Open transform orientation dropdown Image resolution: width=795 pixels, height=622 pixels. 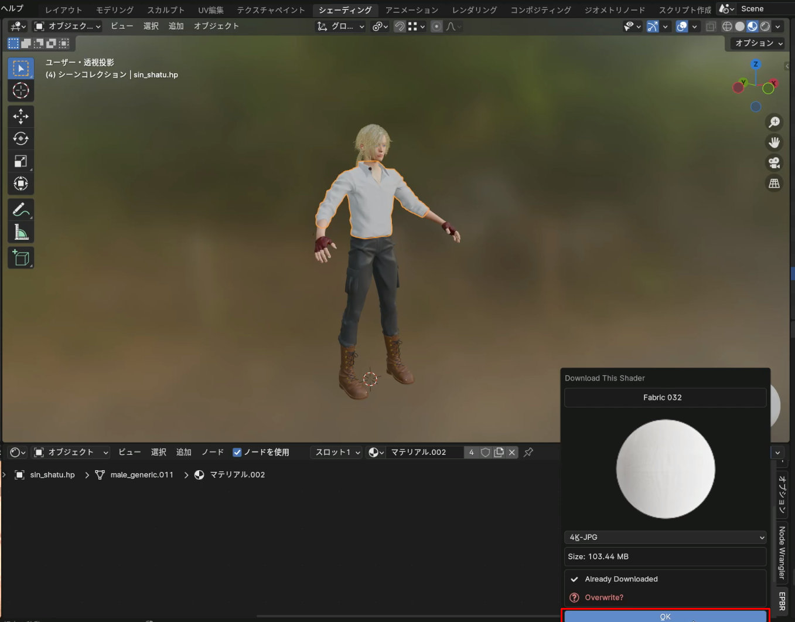340,26
